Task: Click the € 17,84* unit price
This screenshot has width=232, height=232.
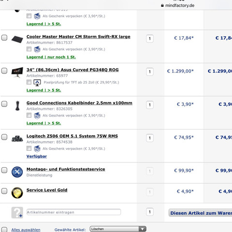Action: [184, 38]
